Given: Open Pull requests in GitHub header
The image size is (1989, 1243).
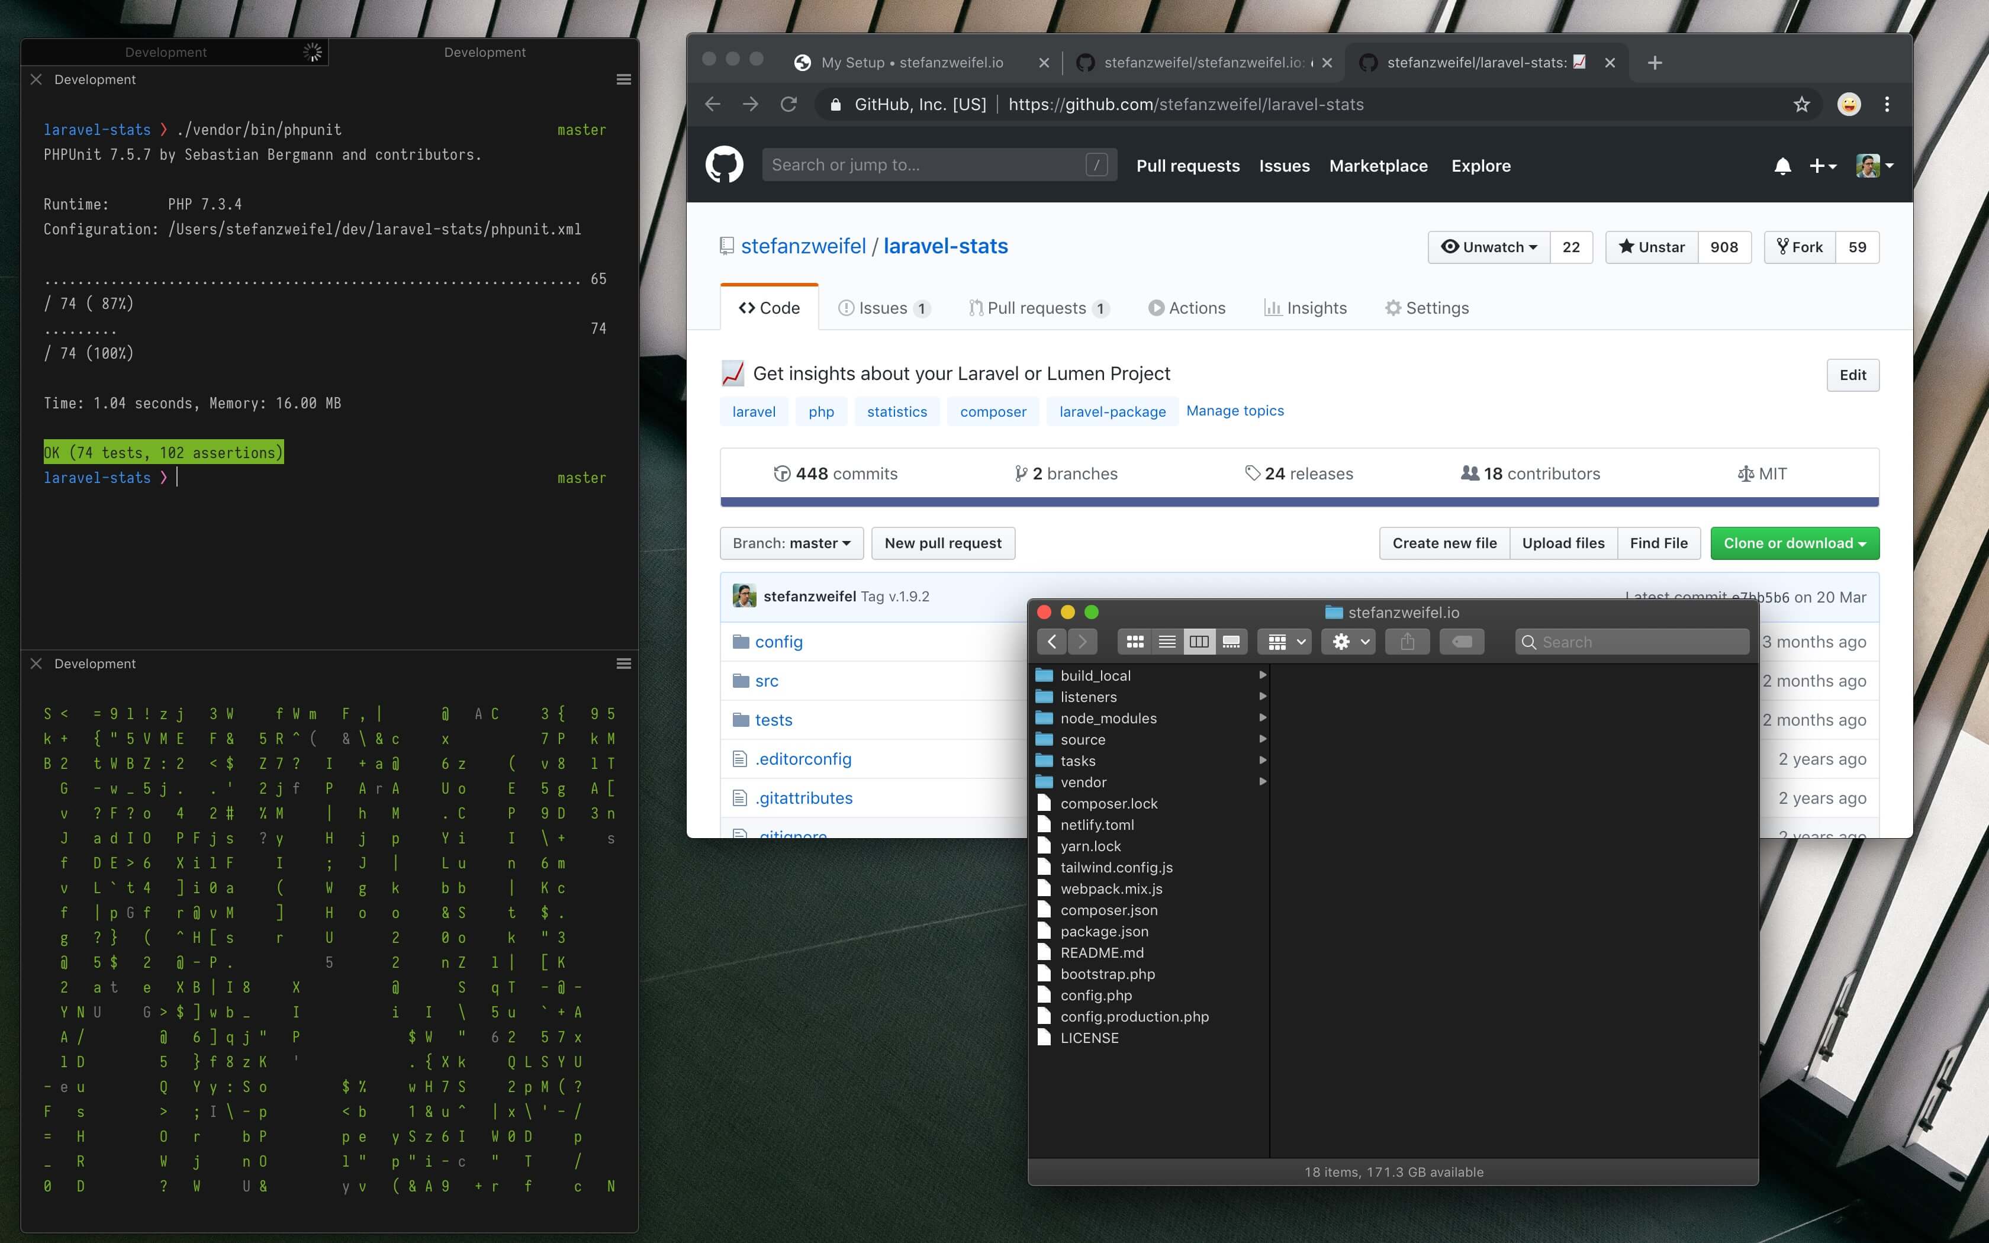Looking at the screenshot, I should point(1187,166).
